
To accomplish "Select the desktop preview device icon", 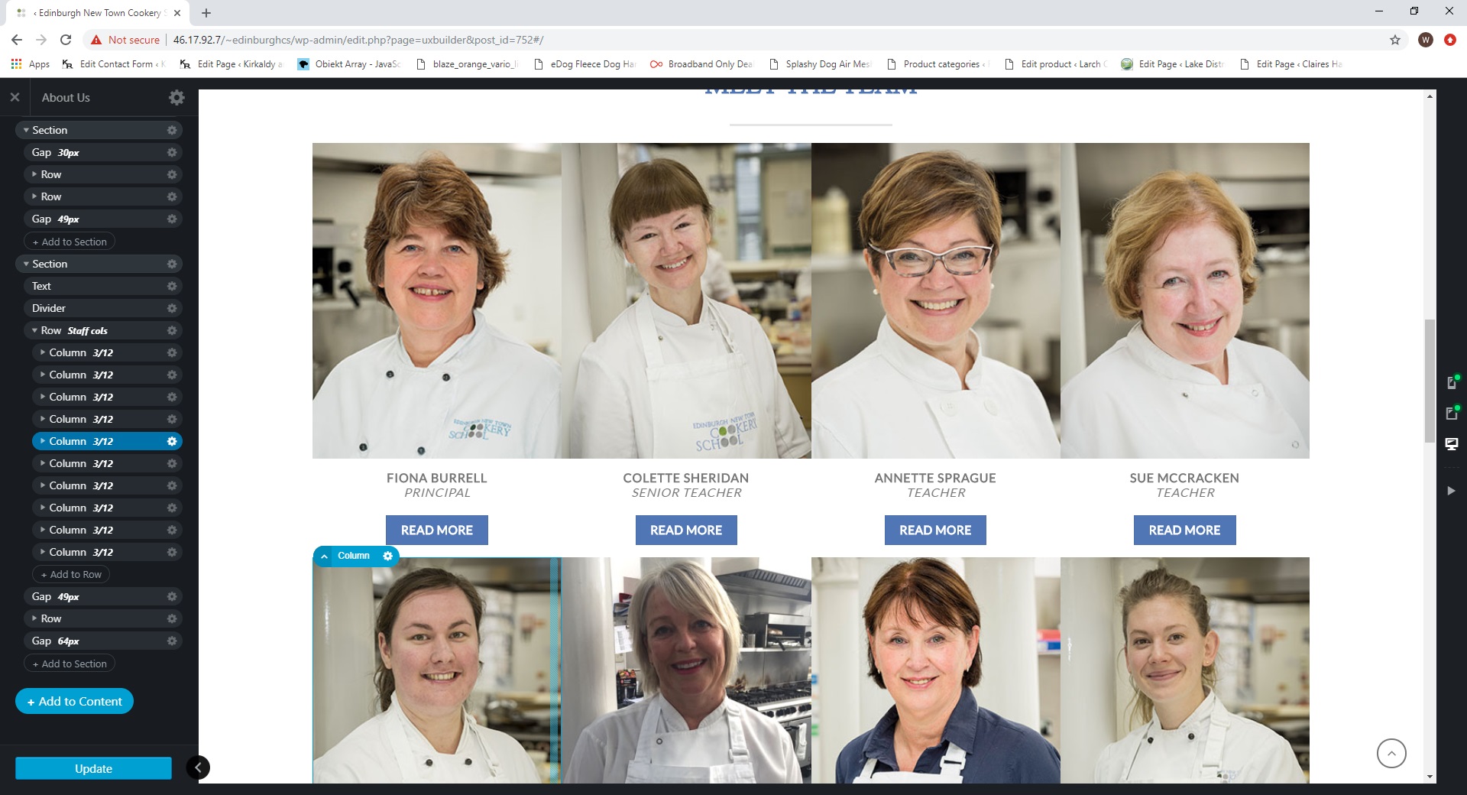I will click(x=1451, y=444).
